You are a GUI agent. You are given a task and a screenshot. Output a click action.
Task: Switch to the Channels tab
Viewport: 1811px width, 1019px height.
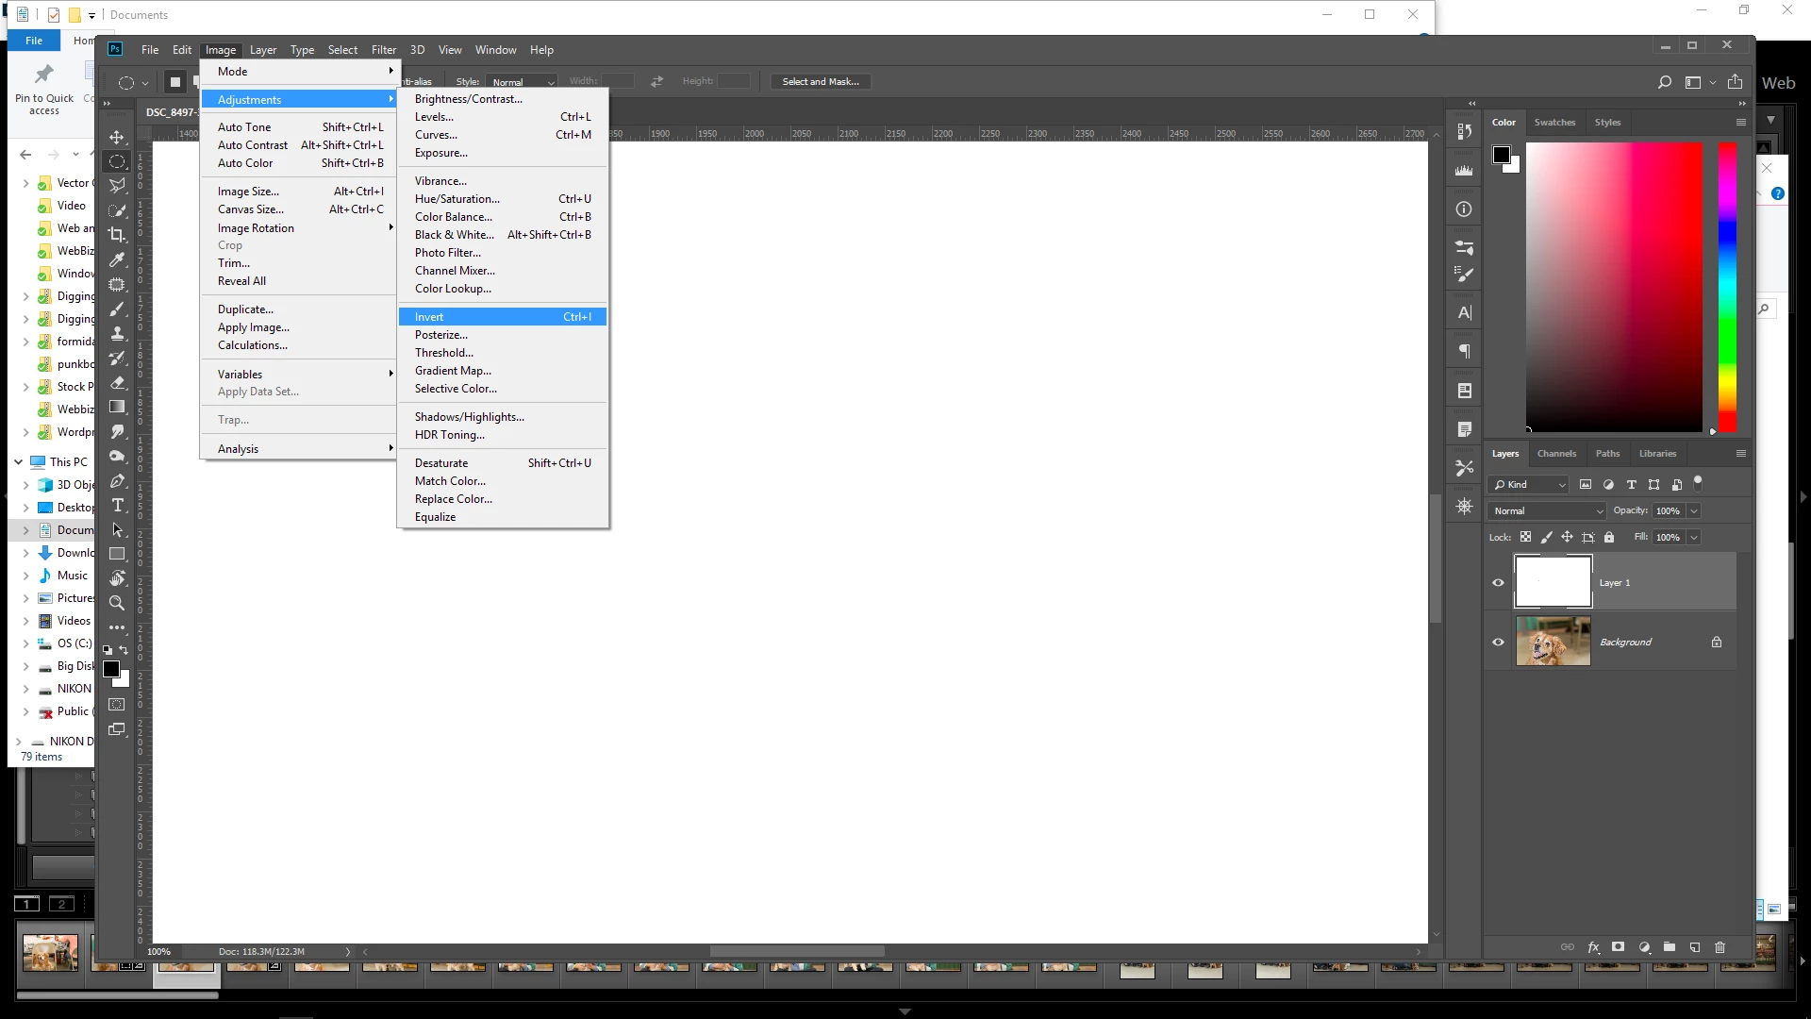(1556, 453)
